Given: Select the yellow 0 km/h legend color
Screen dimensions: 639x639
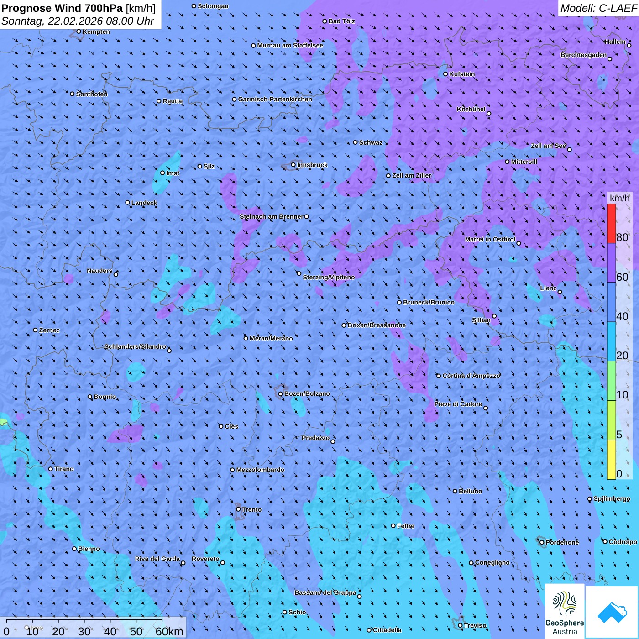Looking at the screenshot, I should coord(611,460).
